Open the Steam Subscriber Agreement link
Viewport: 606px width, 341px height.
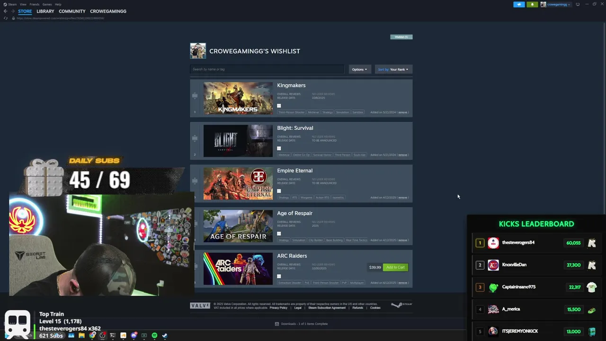tap(327, 308)
